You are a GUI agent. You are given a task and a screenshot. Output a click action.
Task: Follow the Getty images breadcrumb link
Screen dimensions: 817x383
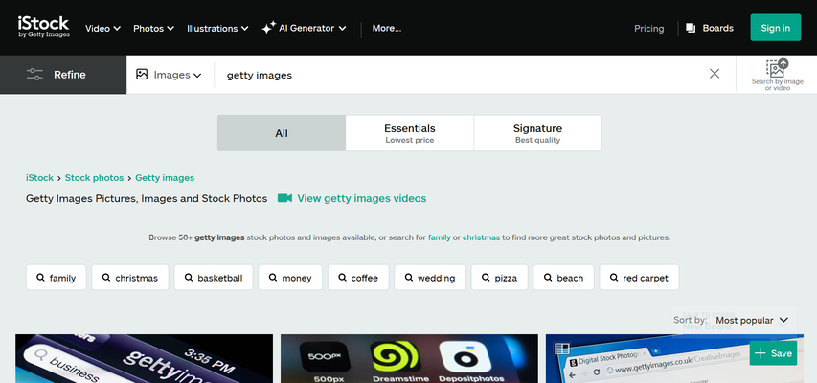165,178
